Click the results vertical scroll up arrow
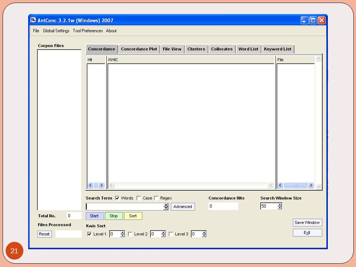Image resolution: width=356 pixels, height=267 pixels. (319, 59)
